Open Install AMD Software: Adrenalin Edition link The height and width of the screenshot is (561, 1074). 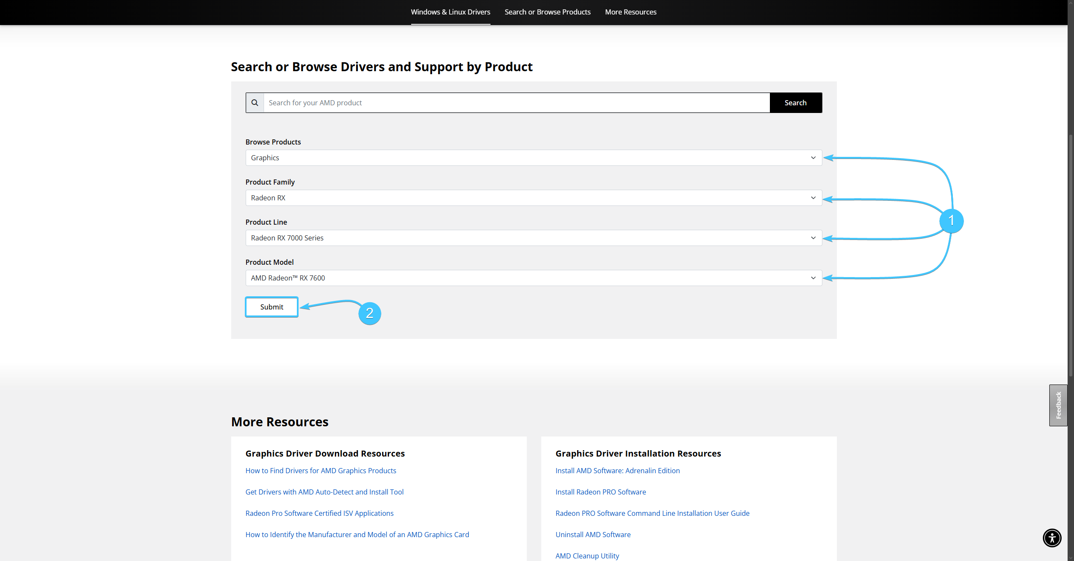(617, 471)
